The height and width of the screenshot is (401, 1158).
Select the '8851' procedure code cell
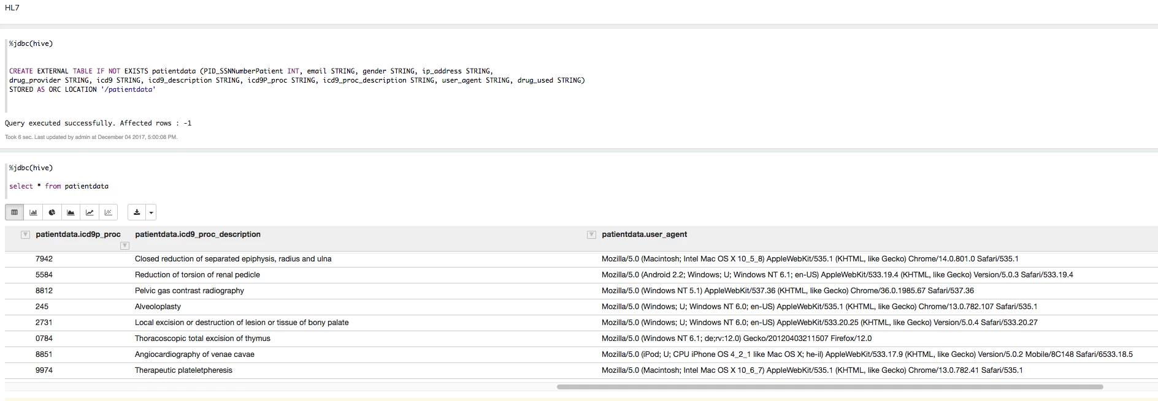point(44,354)
